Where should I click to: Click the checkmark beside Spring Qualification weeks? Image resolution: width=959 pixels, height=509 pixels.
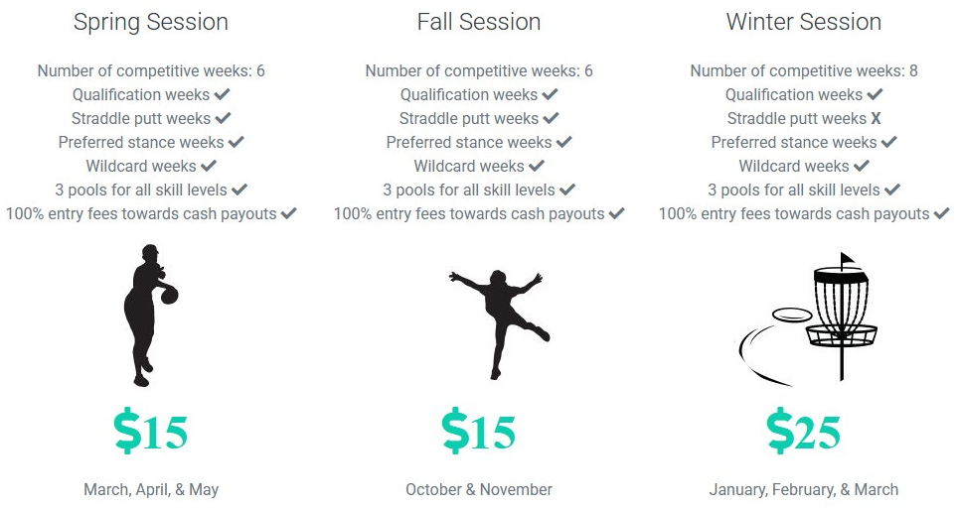223,94
